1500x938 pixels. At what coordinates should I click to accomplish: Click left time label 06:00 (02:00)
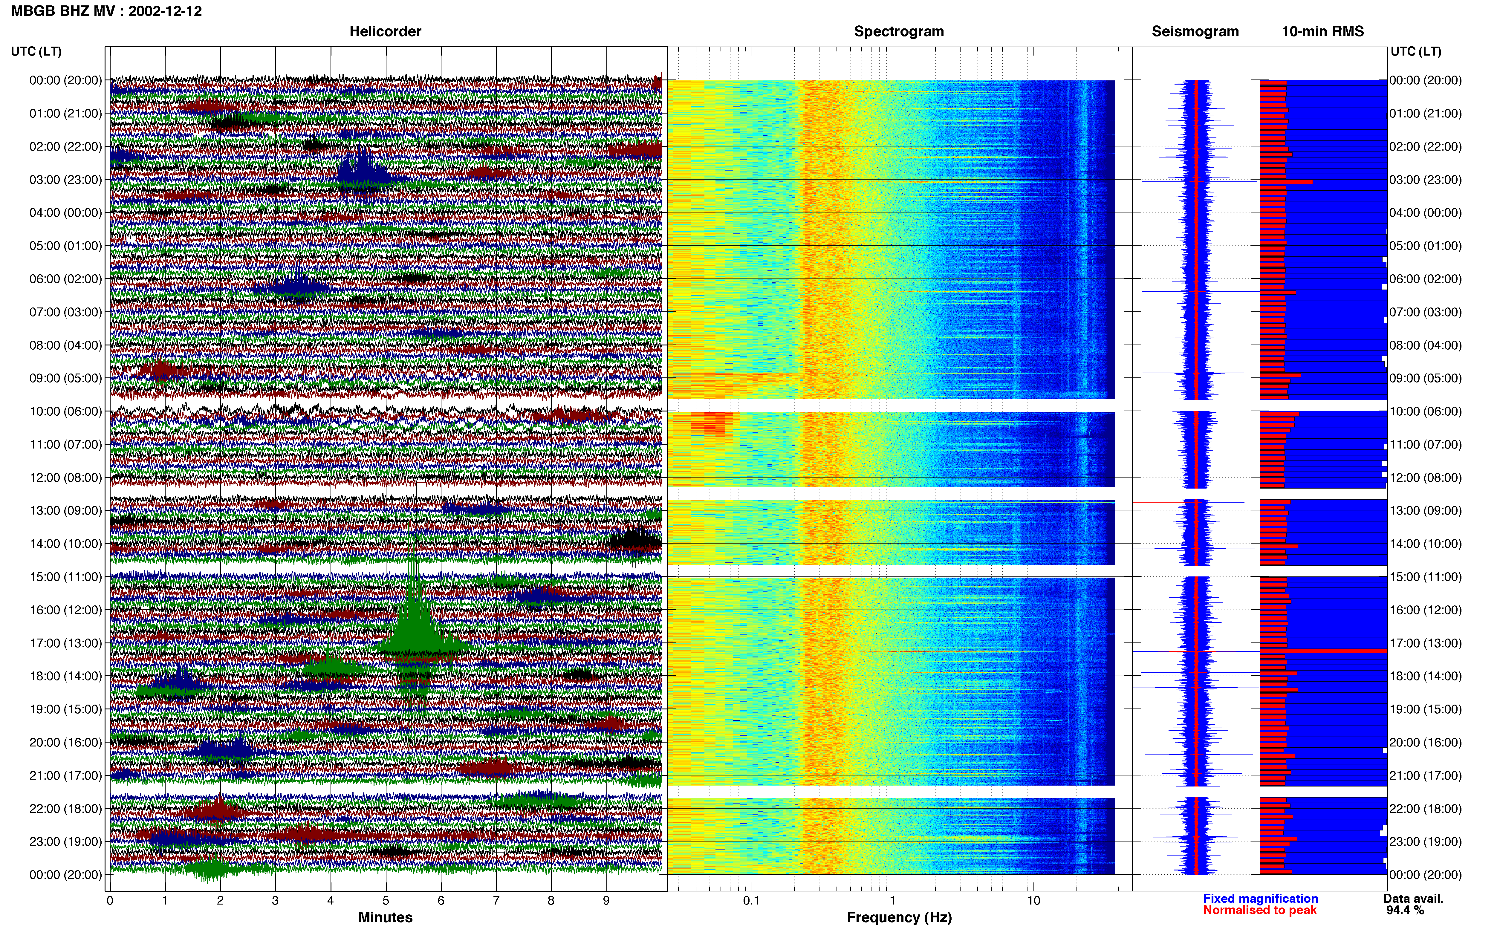(x=66, y=279)
